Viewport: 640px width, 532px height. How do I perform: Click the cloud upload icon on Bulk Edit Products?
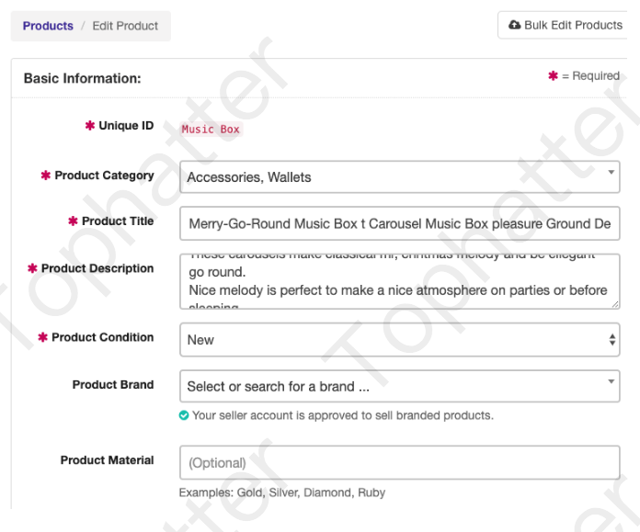(x=514, y=25)
